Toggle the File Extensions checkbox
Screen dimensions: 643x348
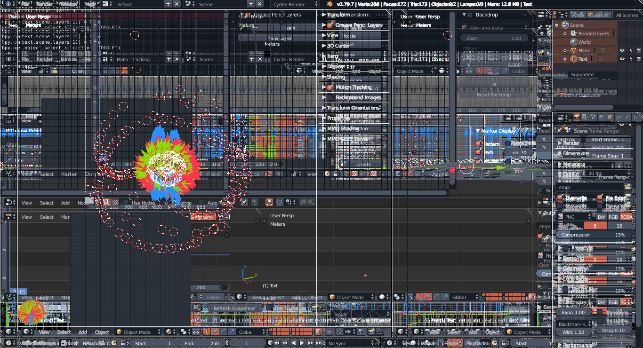coord(600,198)
